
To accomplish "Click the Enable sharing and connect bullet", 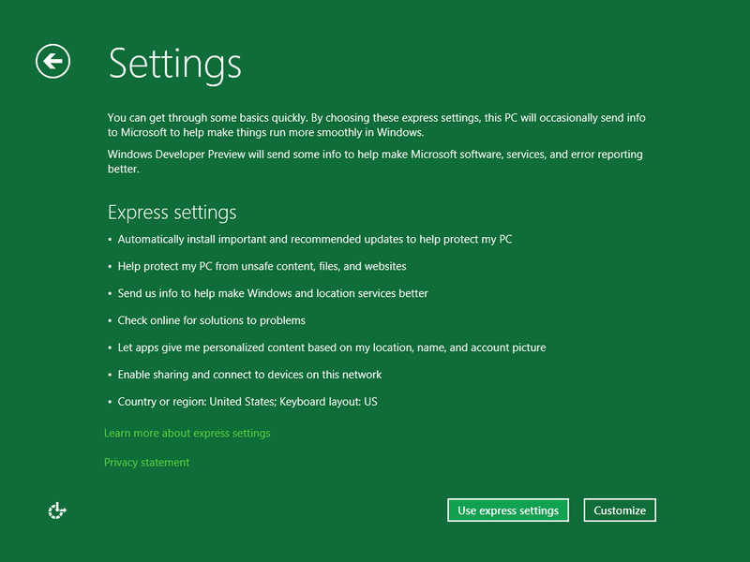I will 249,376.
